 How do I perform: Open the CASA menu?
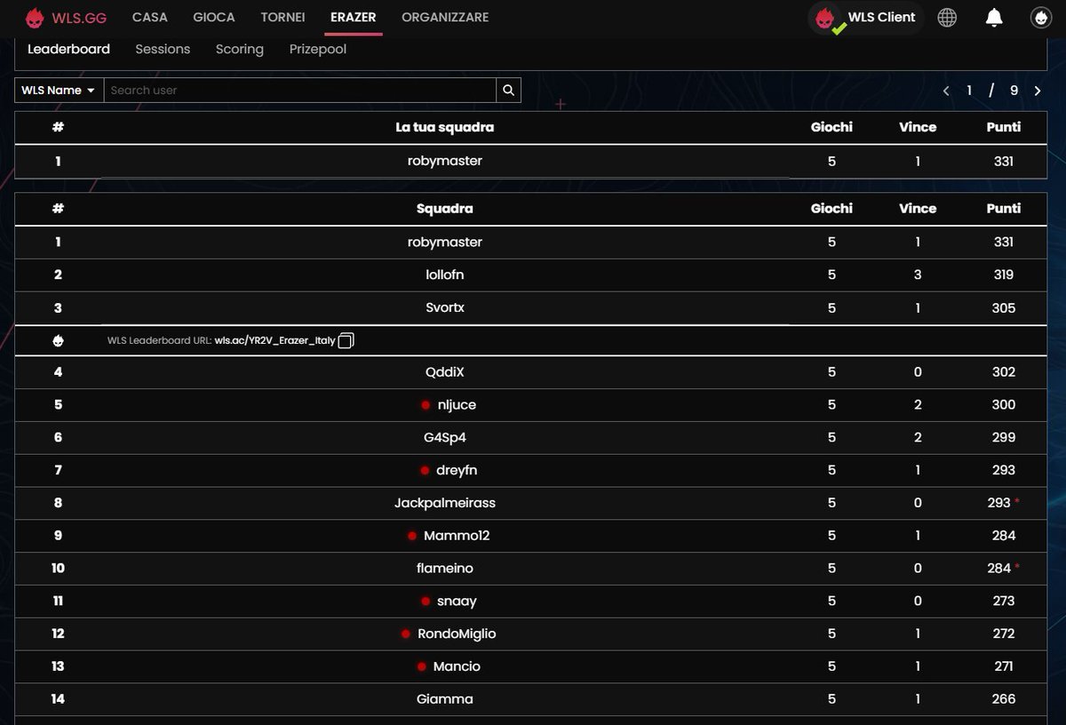coord(149,17)
